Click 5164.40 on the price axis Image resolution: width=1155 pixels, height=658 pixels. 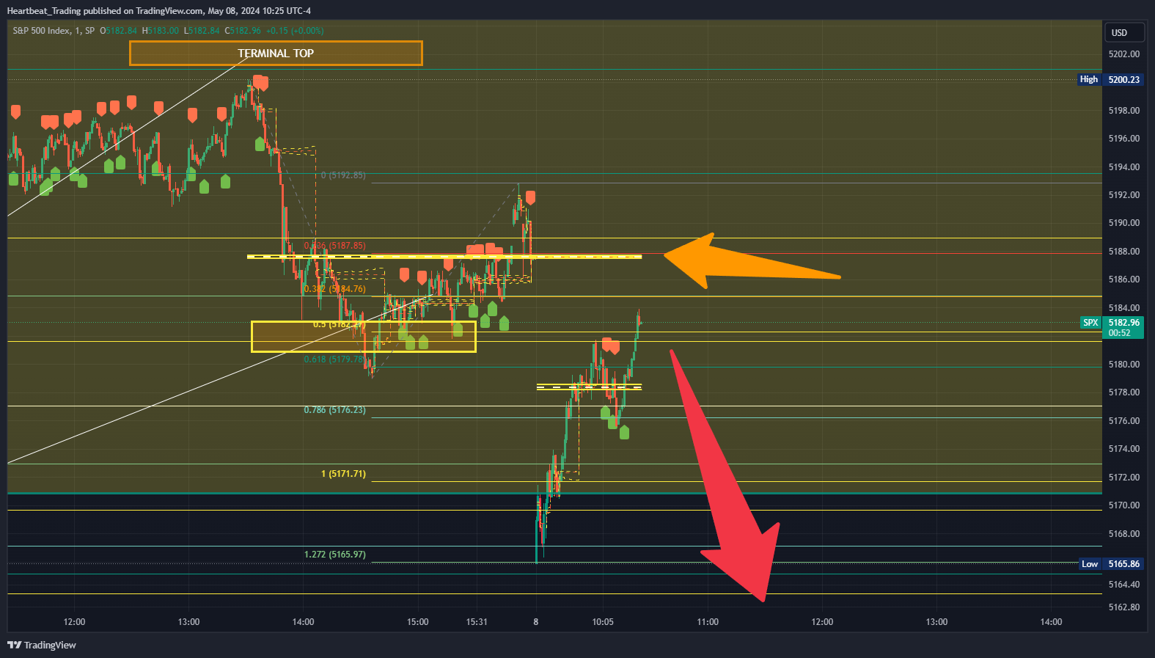pos(1124,585)
